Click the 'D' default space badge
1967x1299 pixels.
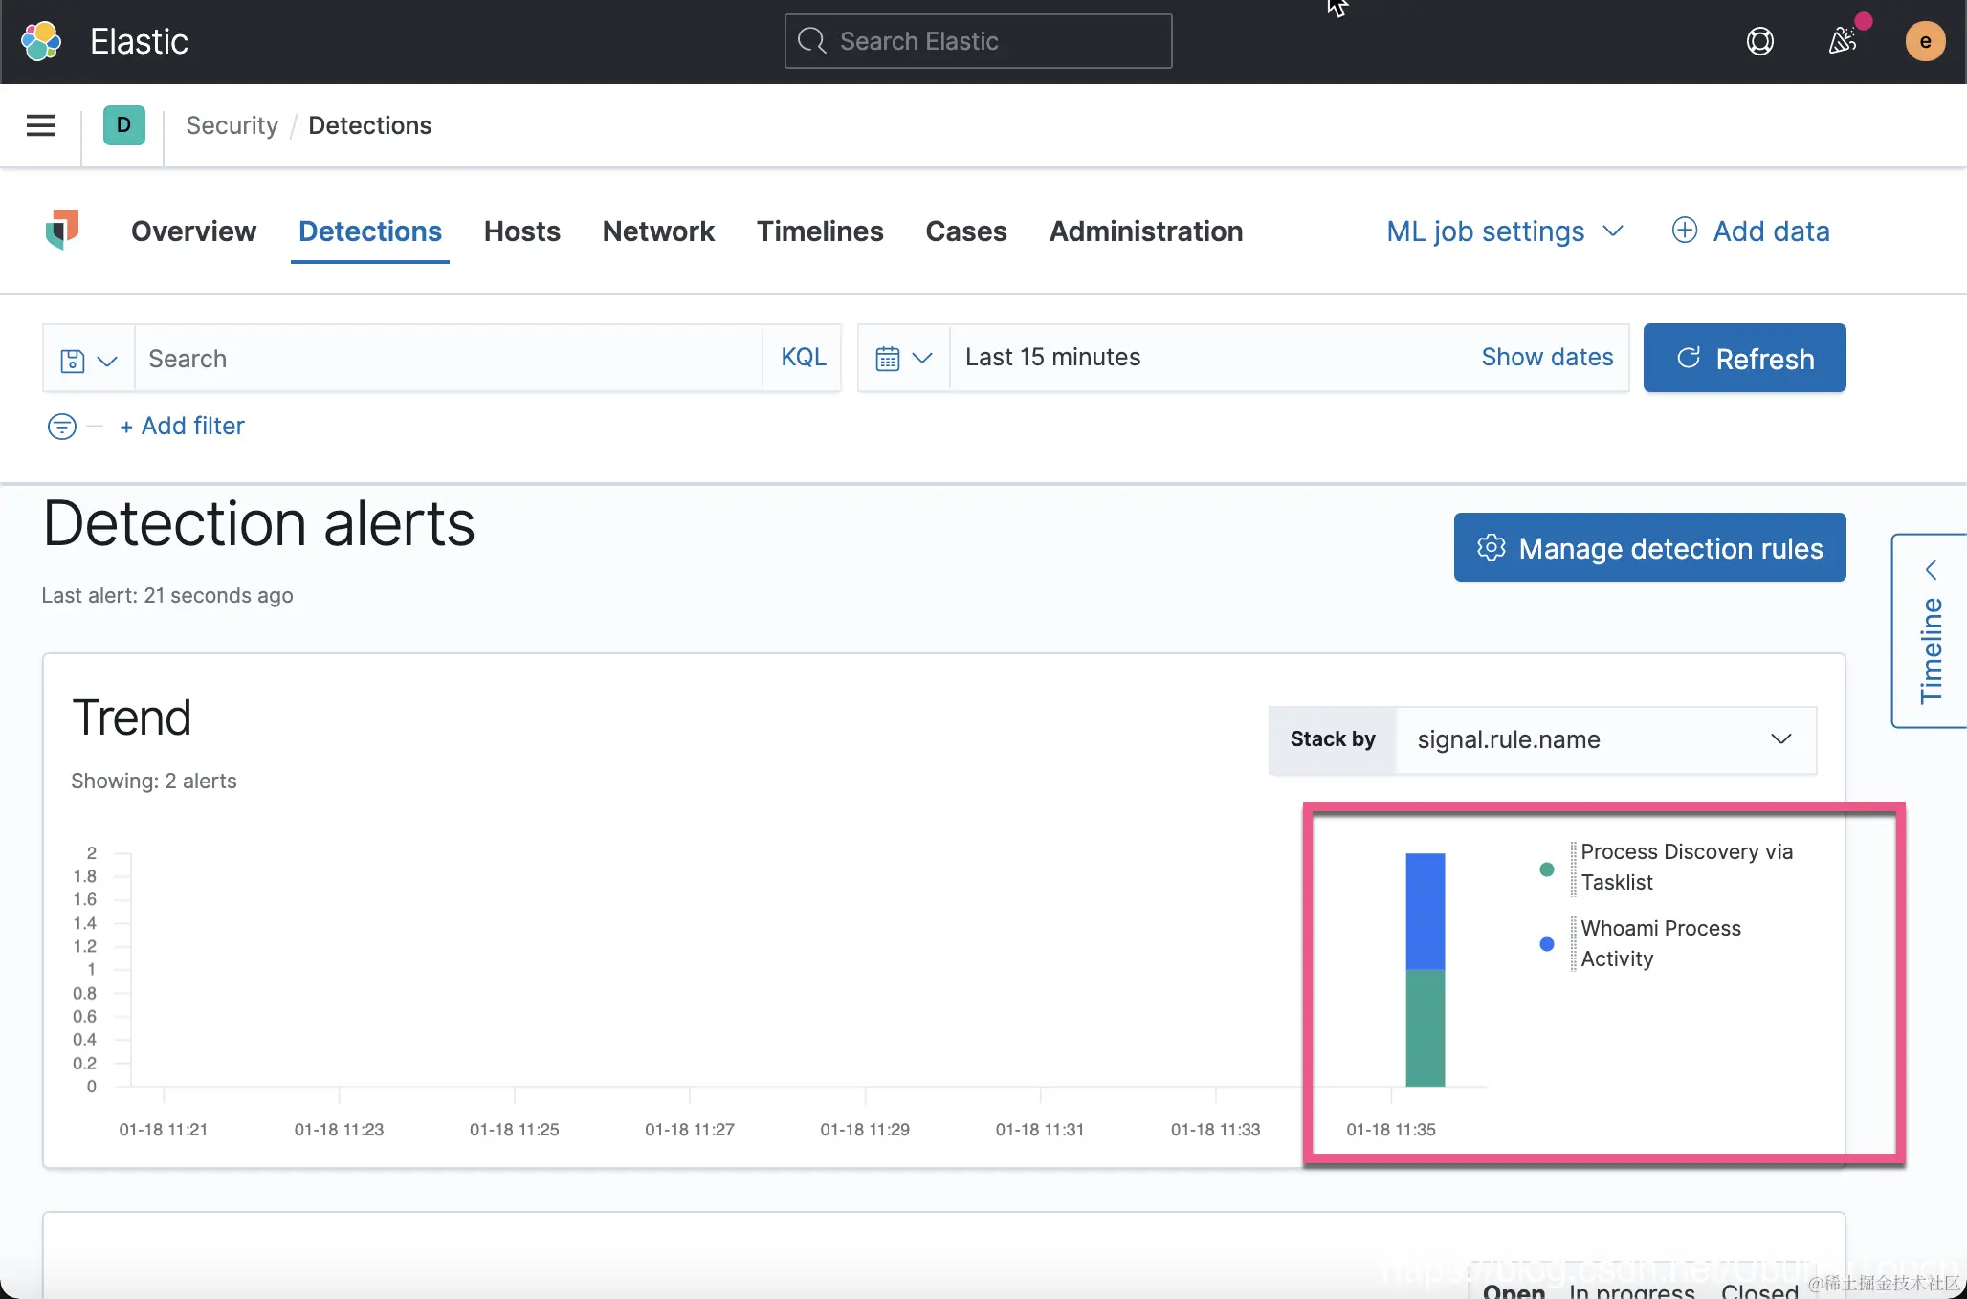tap(123, 125)
